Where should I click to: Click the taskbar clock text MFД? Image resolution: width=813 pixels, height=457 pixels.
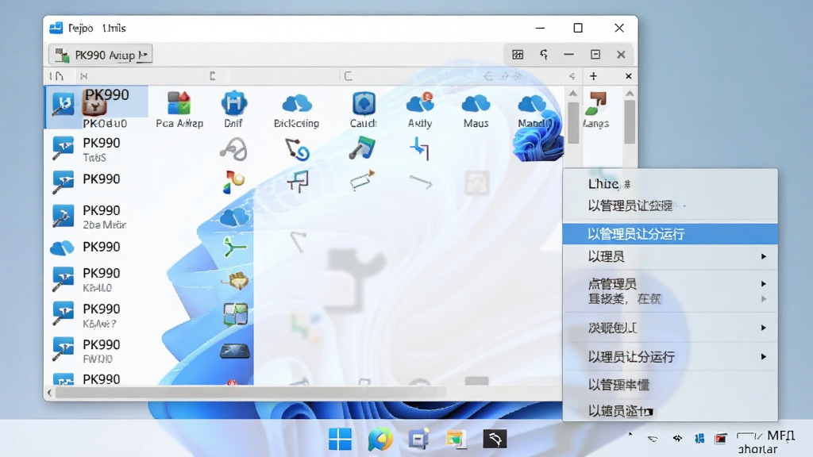click(x=780, y=436)
